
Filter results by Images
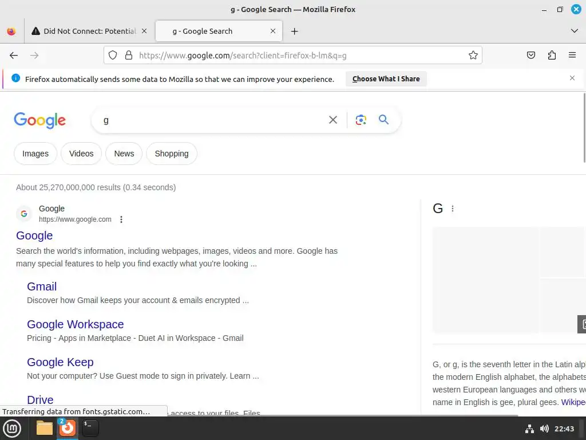click(35, 154)
